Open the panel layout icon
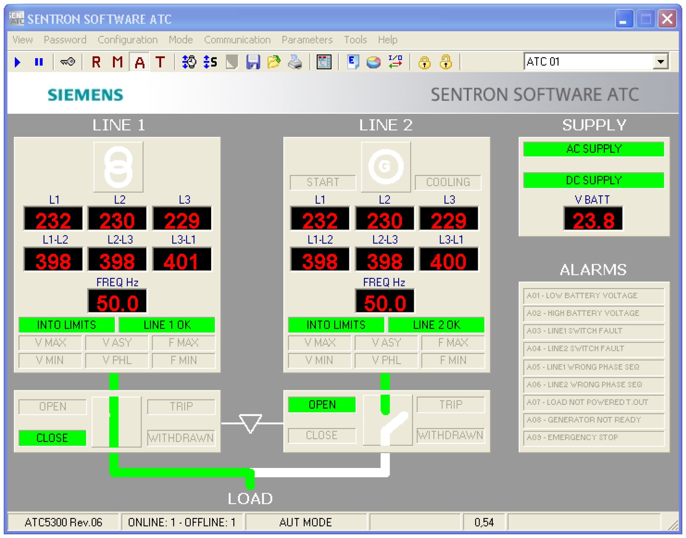This screenshot has height=538, width=686. [x=324, y=62]
